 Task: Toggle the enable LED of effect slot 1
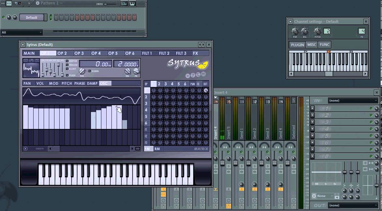pos(371,108)
